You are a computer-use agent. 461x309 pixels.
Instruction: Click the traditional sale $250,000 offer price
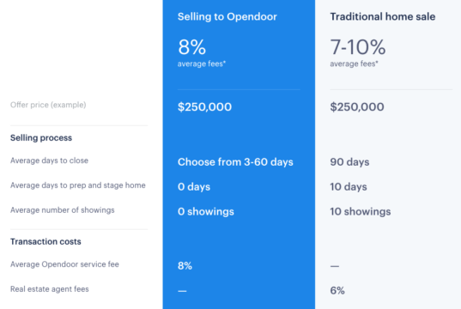click(357, 106)
